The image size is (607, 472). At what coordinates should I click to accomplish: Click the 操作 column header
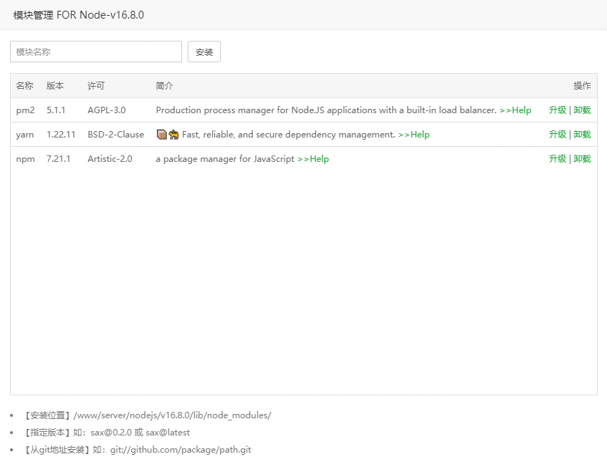[x=582, y=86]
